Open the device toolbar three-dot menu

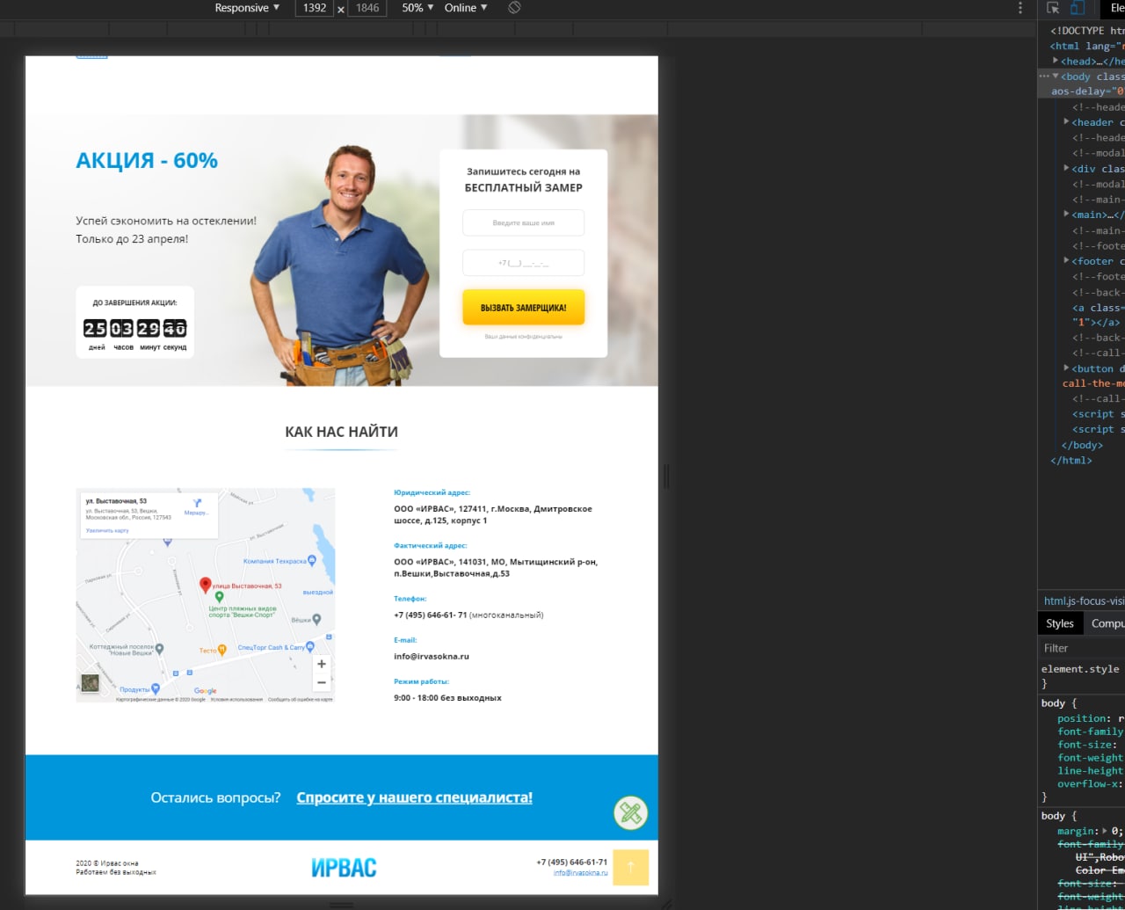[1020, 8]
